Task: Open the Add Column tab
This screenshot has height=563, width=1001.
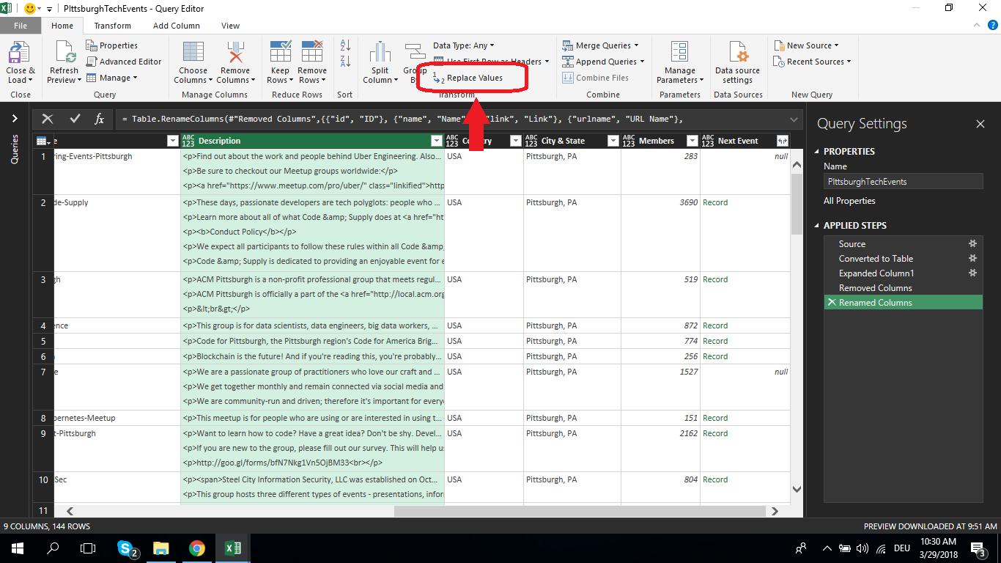Action: 176,26
